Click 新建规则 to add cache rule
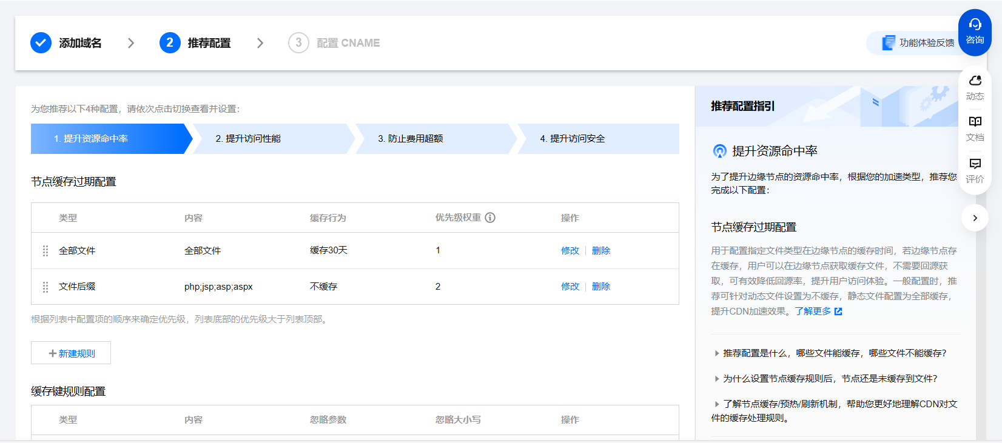 pos(71,353)
